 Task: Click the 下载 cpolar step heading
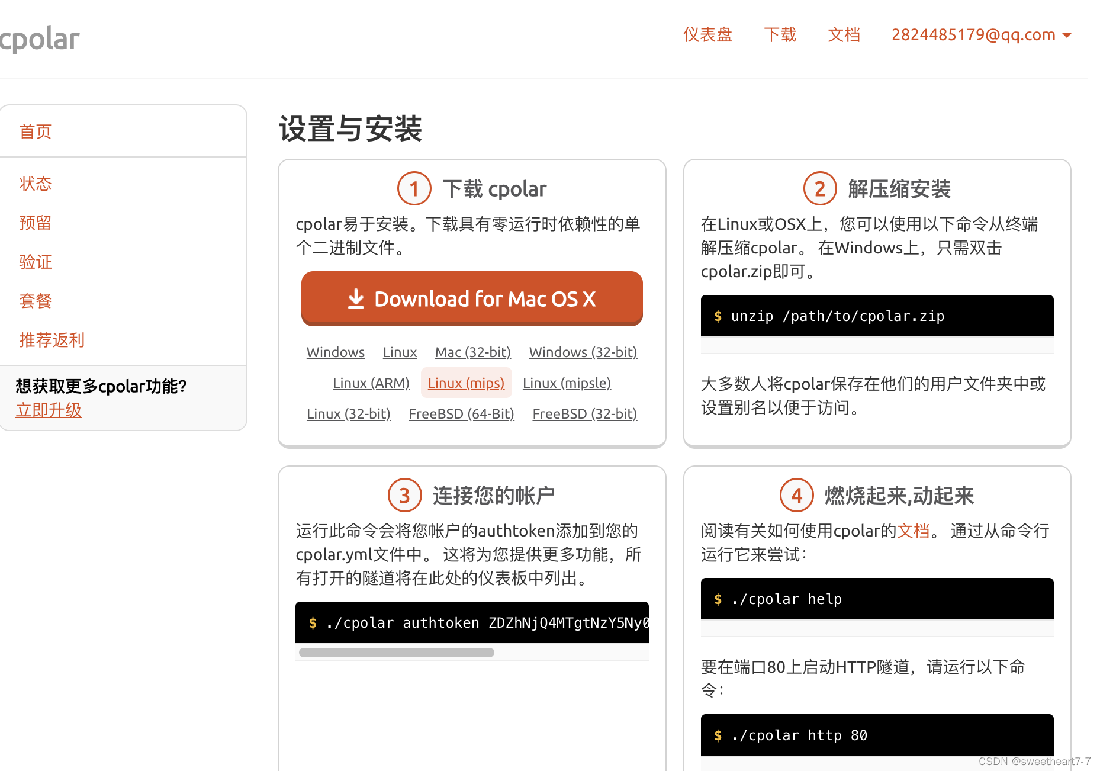click(x=495, y=189)
